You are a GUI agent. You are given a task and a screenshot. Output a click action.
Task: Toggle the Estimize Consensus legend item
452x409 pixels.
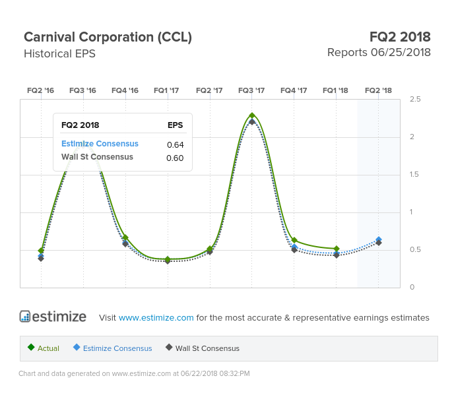[x=113, y=348]
